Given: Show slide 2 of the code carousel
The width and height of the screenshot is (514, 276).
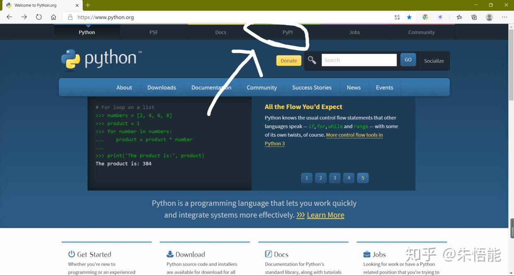Looking at the screenshot, I should [x=321, y=178].
